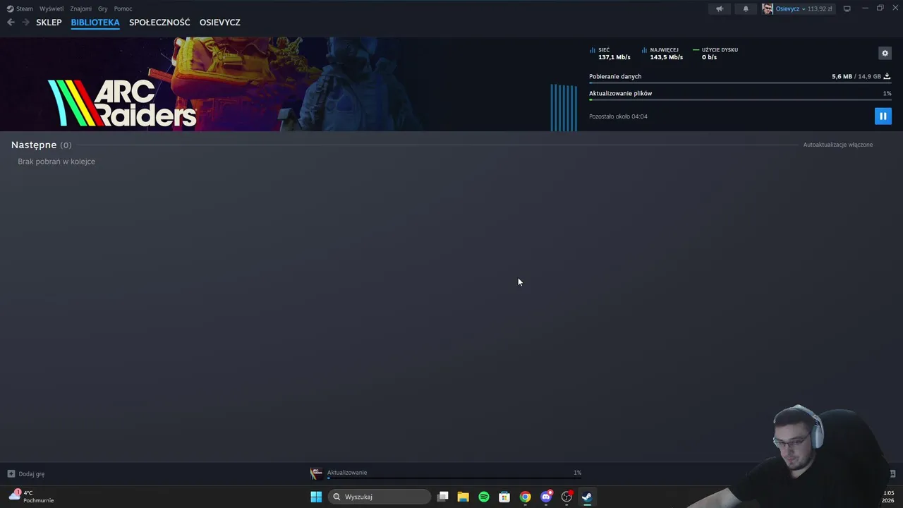The width and height of the screenshot is (903, 508).
Task: Open download settings gear icon
Action: pyautogui.click(x=885, y=53)
